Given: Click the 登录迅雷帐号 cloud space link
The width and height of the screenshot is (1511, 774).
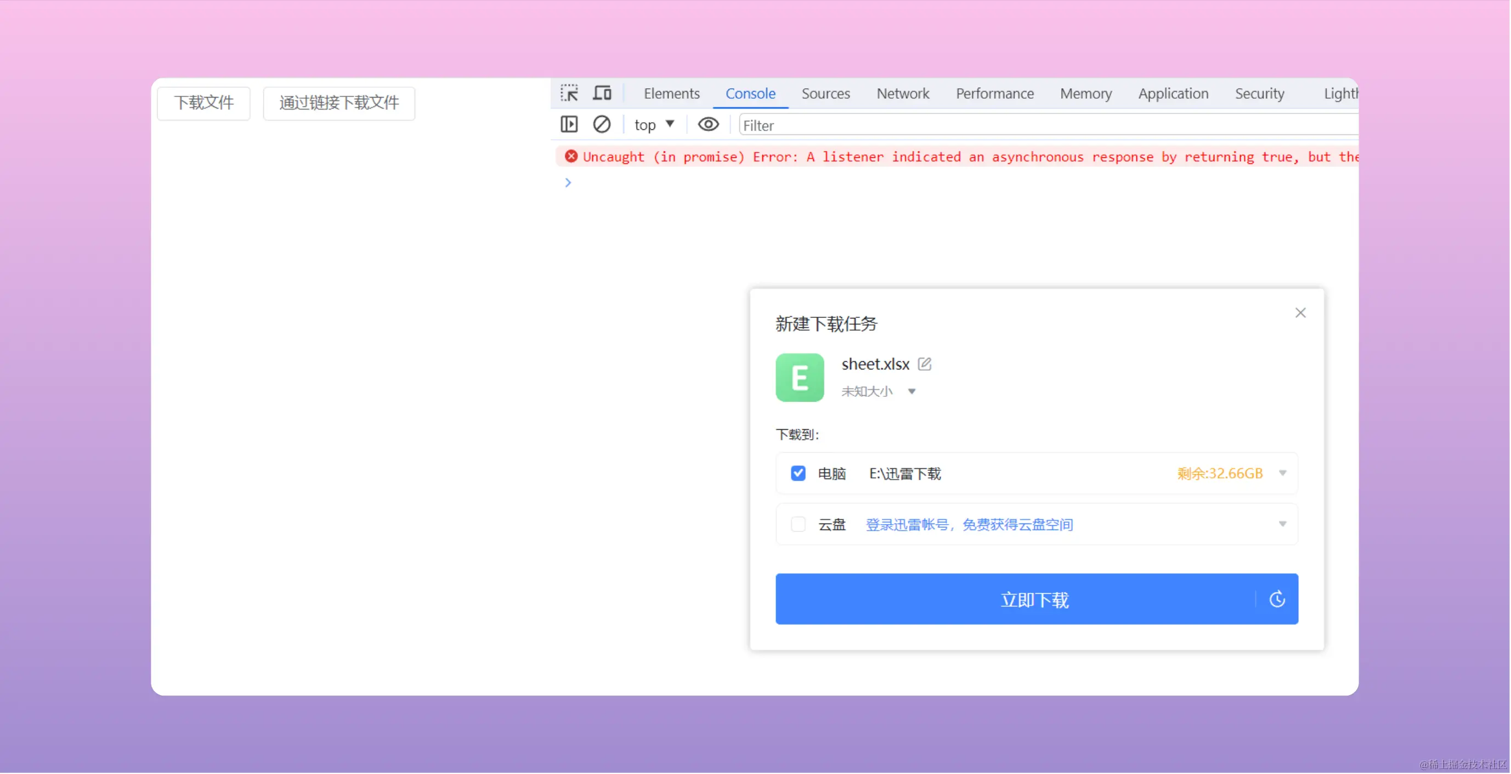Looking at the screenshot, I should coord(969,525).
